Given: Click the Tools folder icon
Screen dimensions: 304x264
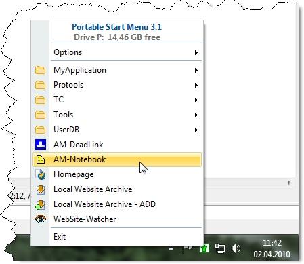Looking at the screenshot, I should click(41, 115).
